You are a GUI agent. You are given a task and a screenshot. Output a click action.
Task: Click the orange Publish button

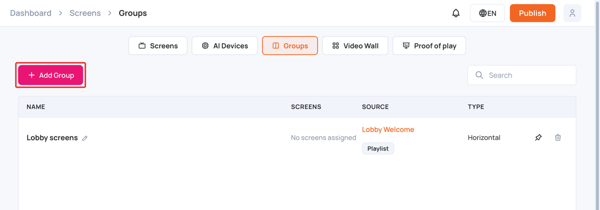click(532, 13)
